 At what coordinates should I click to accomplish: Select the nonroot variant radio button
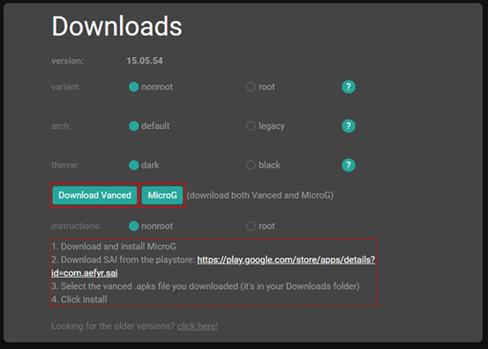(133, 86)
